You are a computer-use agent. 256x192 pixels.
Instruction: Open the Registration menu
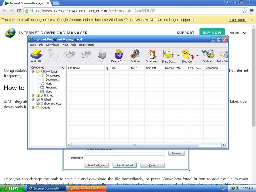(86, 45)
